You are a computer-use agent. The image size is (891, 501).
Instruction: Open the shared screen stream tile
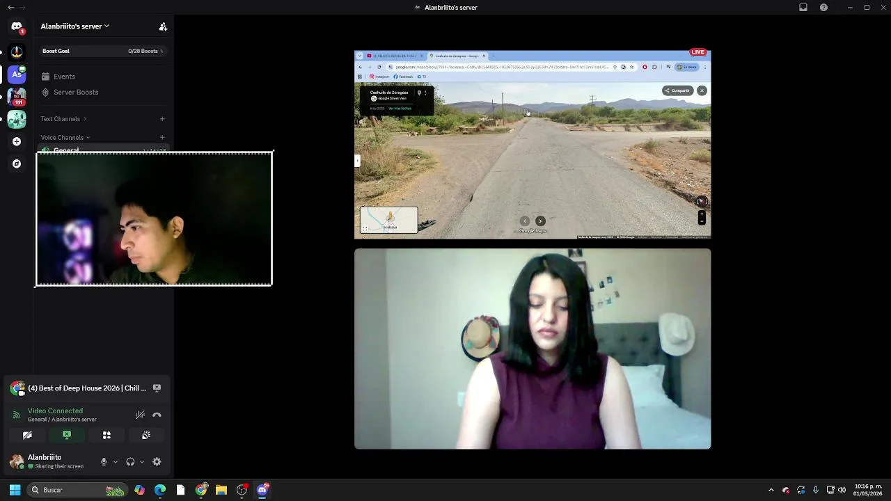coord(533,145)
